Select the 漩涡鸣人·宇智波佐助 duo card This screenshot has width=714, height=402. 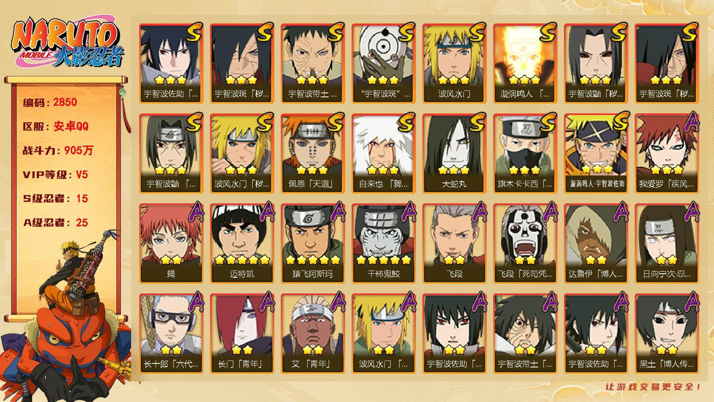click(x=596, y=154)
